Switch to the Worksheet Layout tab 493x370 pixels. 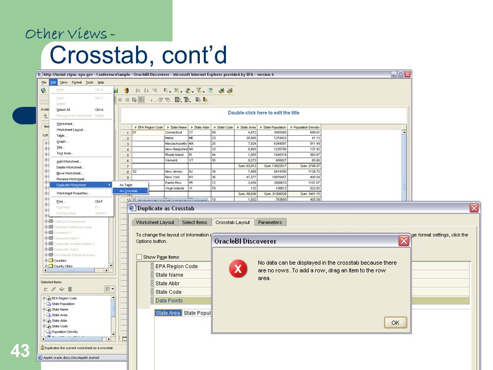(x=155, y=222)
